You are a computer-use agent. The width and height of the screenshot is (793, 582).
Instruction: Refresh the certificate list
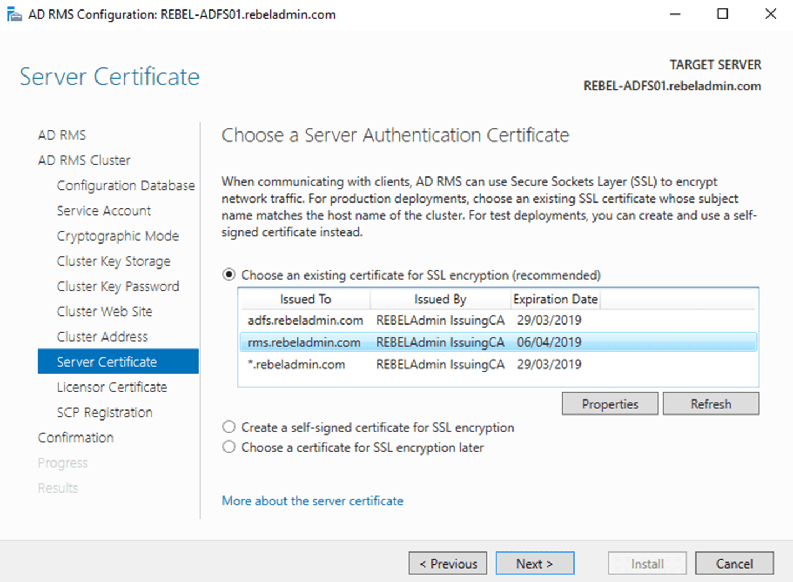tap(711, 403)
